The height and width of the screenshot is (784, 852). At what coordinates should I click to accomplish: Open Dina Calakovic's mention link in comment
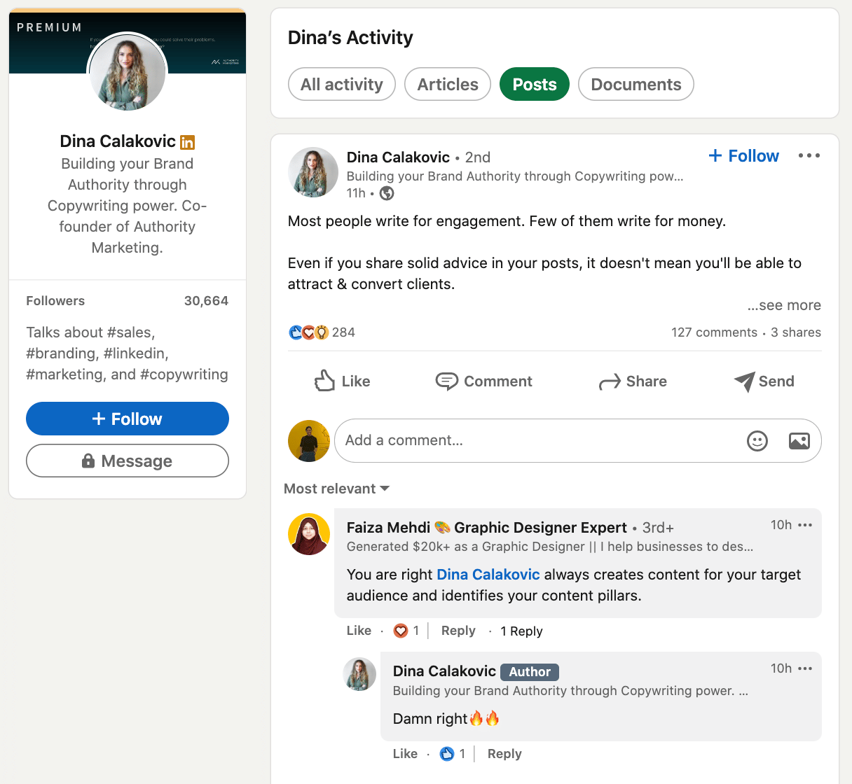pos(488,575)
